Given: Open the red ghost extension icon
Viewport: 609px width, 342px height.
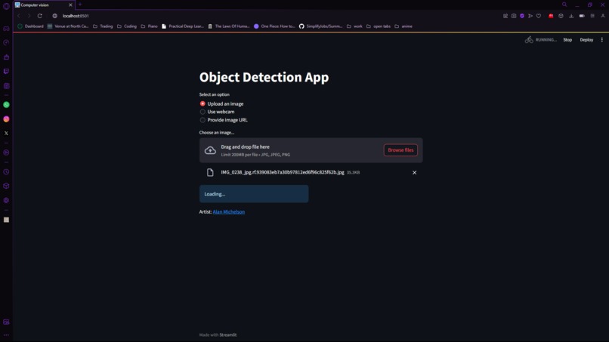Looking at the screenshot, I should [x=551, y=16].
